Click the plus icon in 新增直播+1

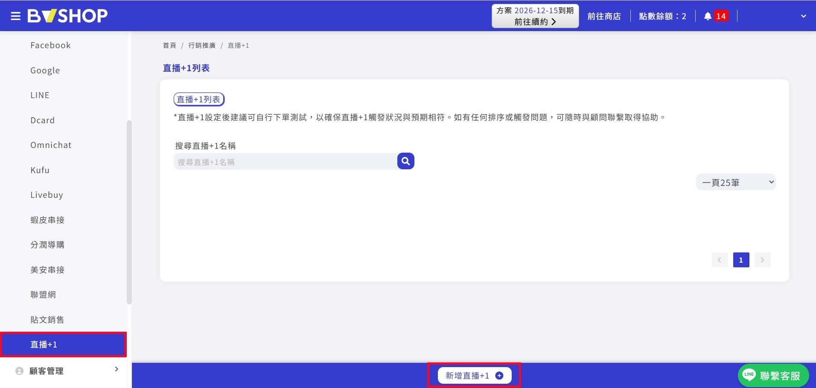(x=499, y=376)
